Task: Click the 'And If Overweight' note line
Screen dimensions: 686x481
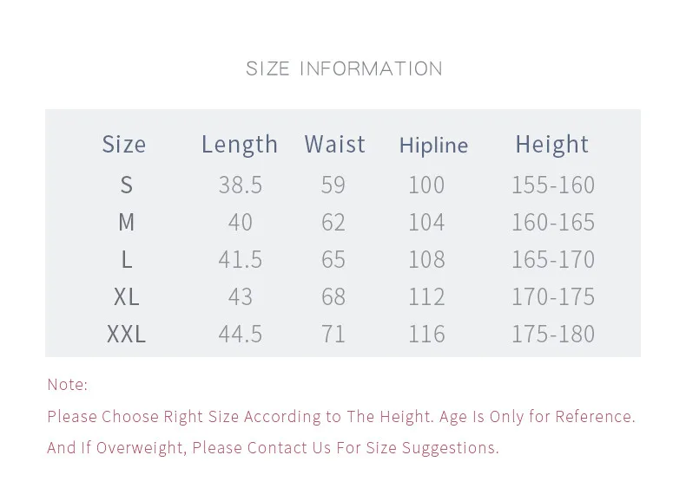Action: 273,448
